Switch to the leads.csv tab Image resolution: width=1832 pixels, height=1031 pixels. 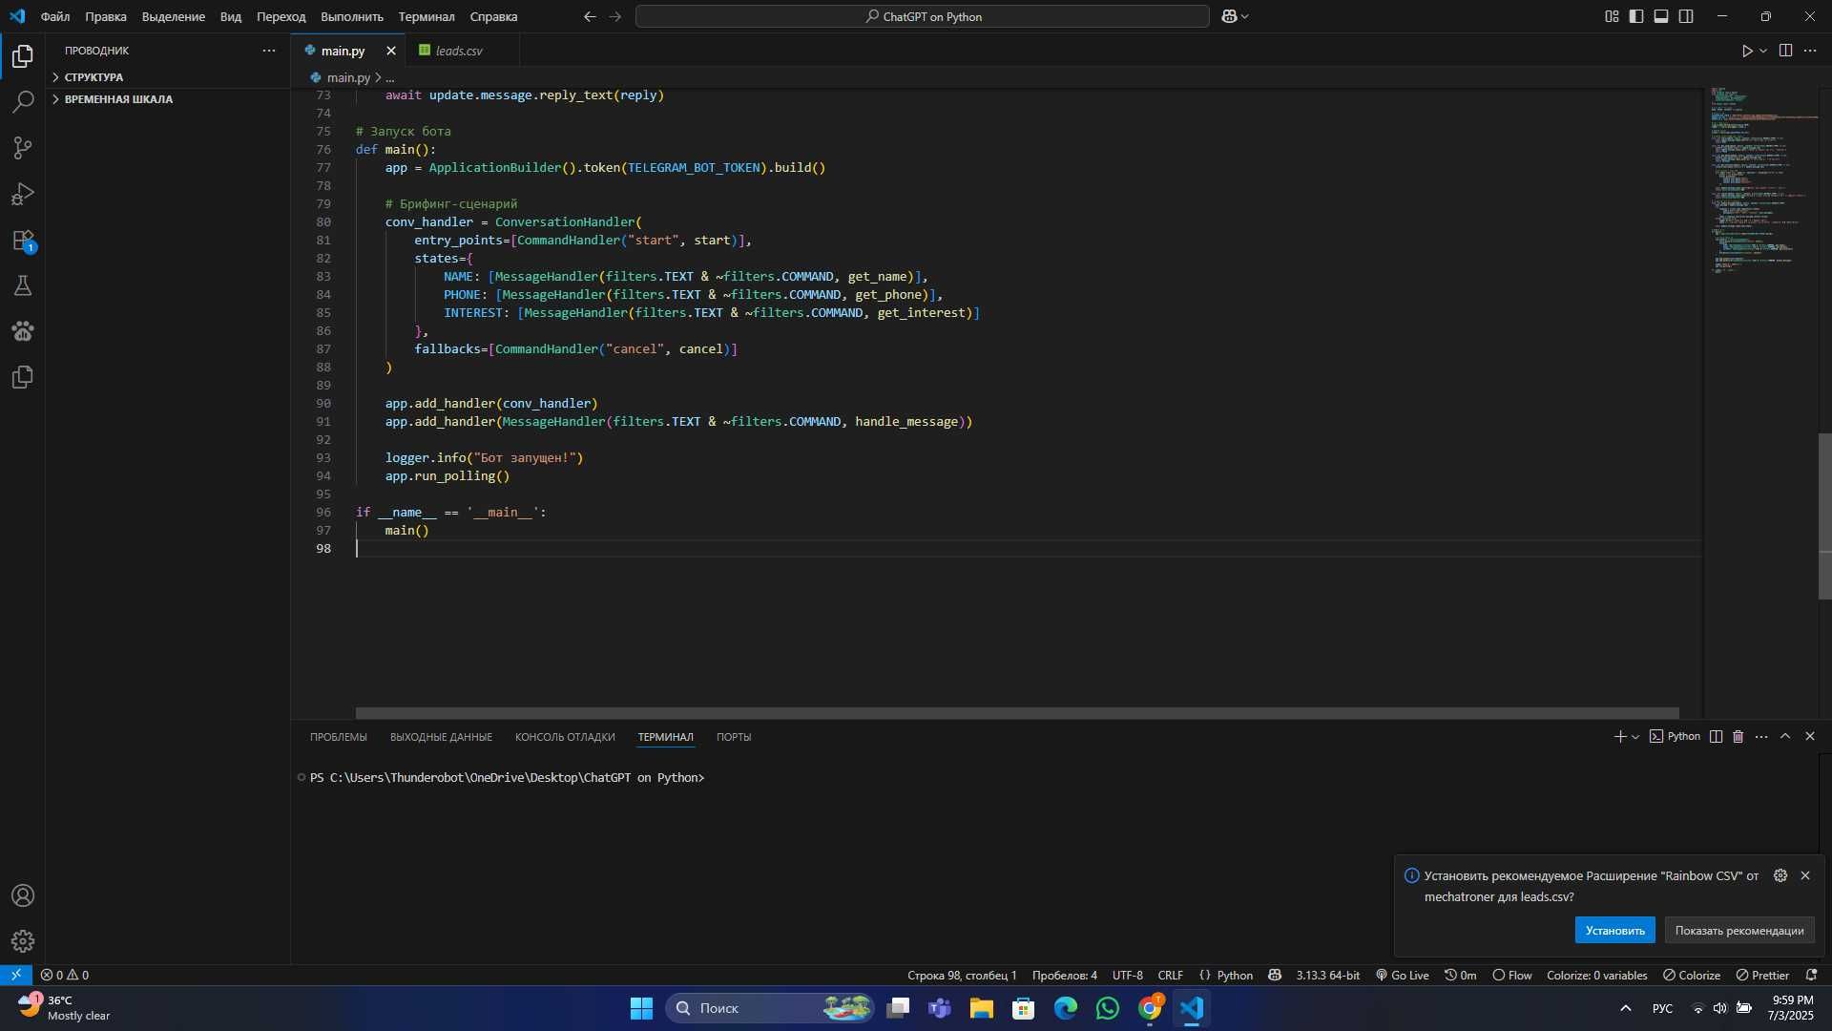coord(460,51)
